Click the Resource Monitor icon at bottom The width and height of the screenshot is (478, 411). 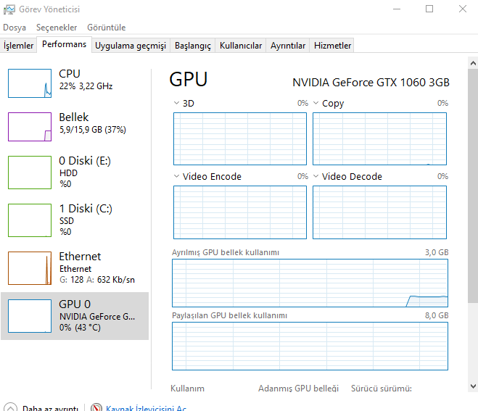[96, 407]
